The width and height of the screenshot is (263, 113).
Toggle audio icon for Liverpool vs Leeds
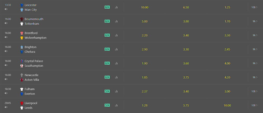(x=6, y=107)
